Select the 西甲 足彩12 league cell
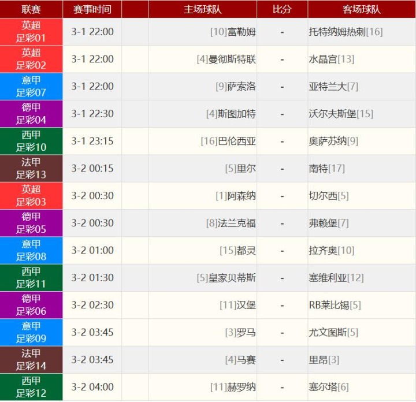 tap(31, 387)
